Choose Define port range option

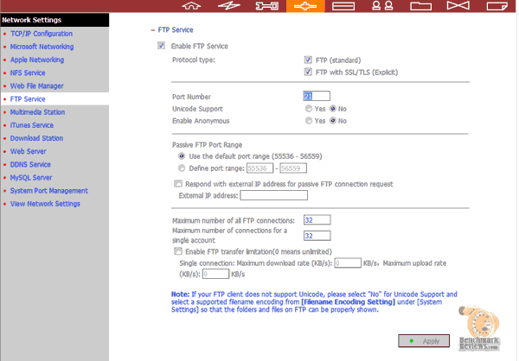point(182,168)
